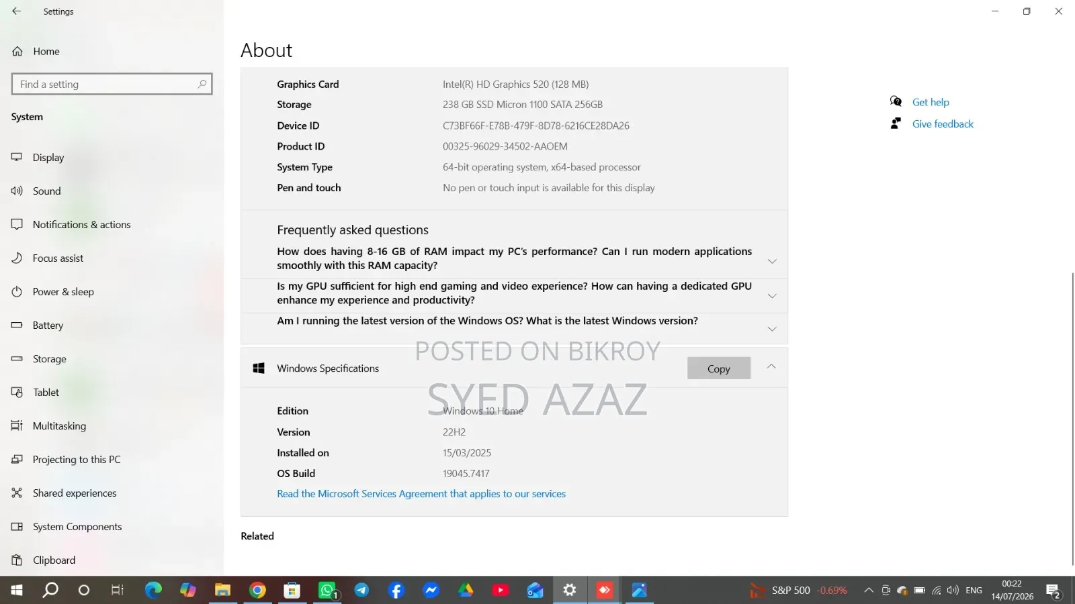
Task: Click the Get help link
Action: [x=931, y=102]
